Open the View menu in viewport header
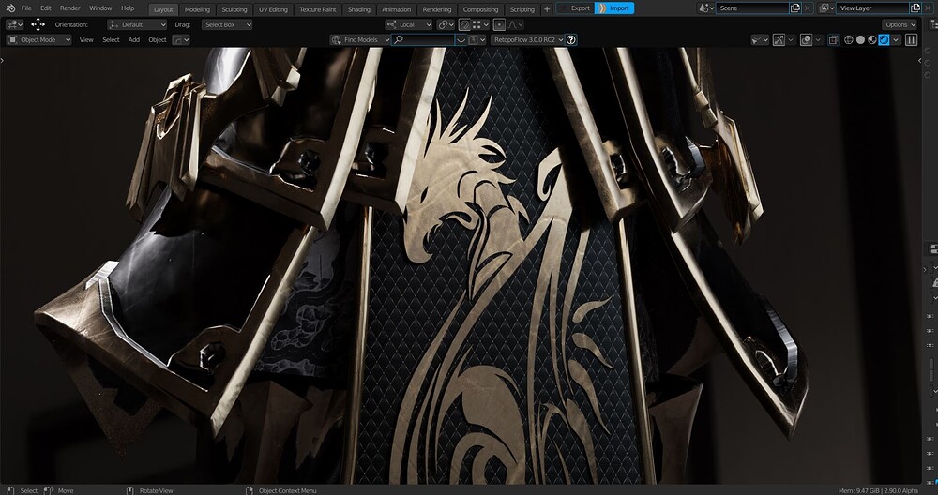This screenshot has width=938, height=495. point(86,40)
